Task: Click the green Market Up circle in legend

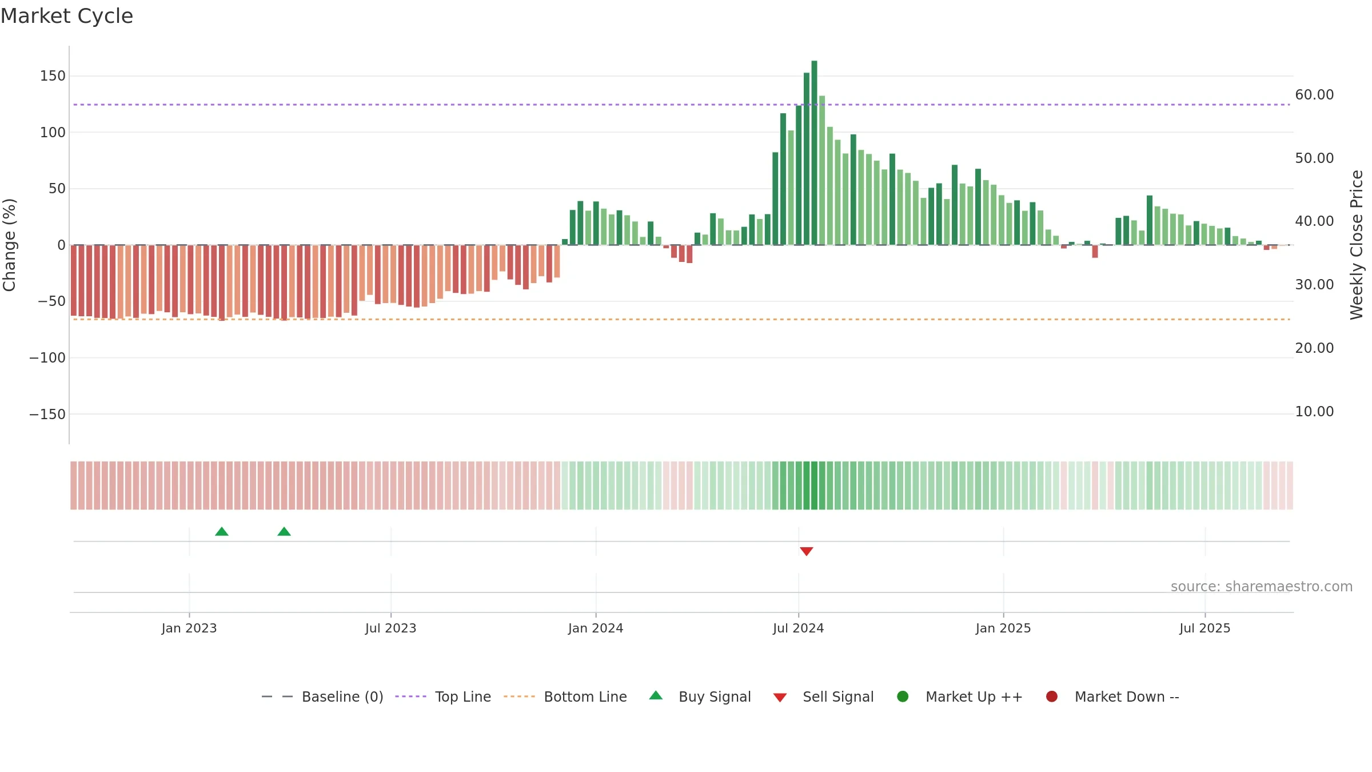Action: pos(903,697)
